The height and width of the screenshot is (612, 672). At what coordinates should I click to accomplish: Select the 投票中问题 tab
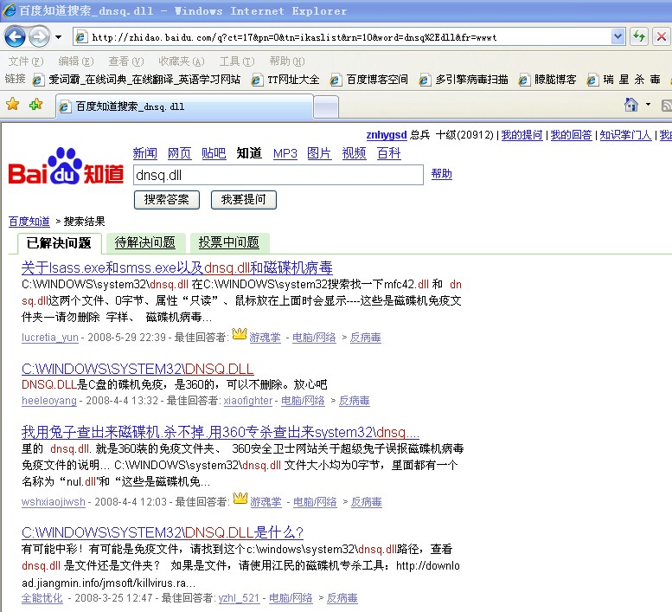pyautogui.click(x=229, y=242)
